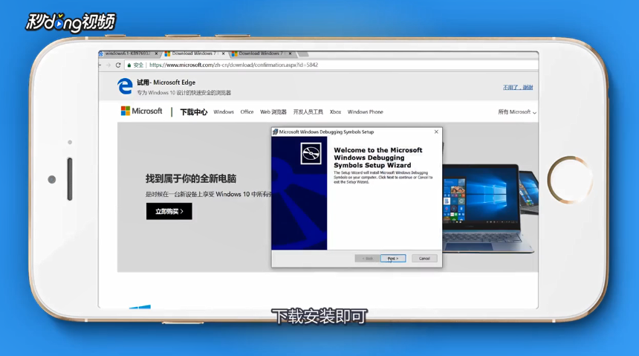Switch to the third Download Windows 7 tab
Image resolution: width=639 pixels, height=356 pixels.
[x=262, y=54]
